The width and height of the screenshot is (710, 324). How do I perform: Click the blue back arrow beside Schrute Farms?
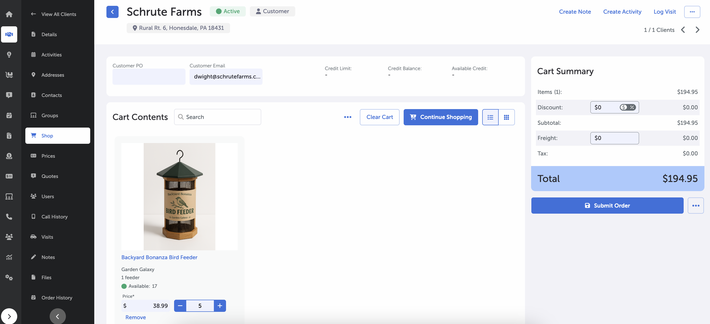(x=112, y=12)
